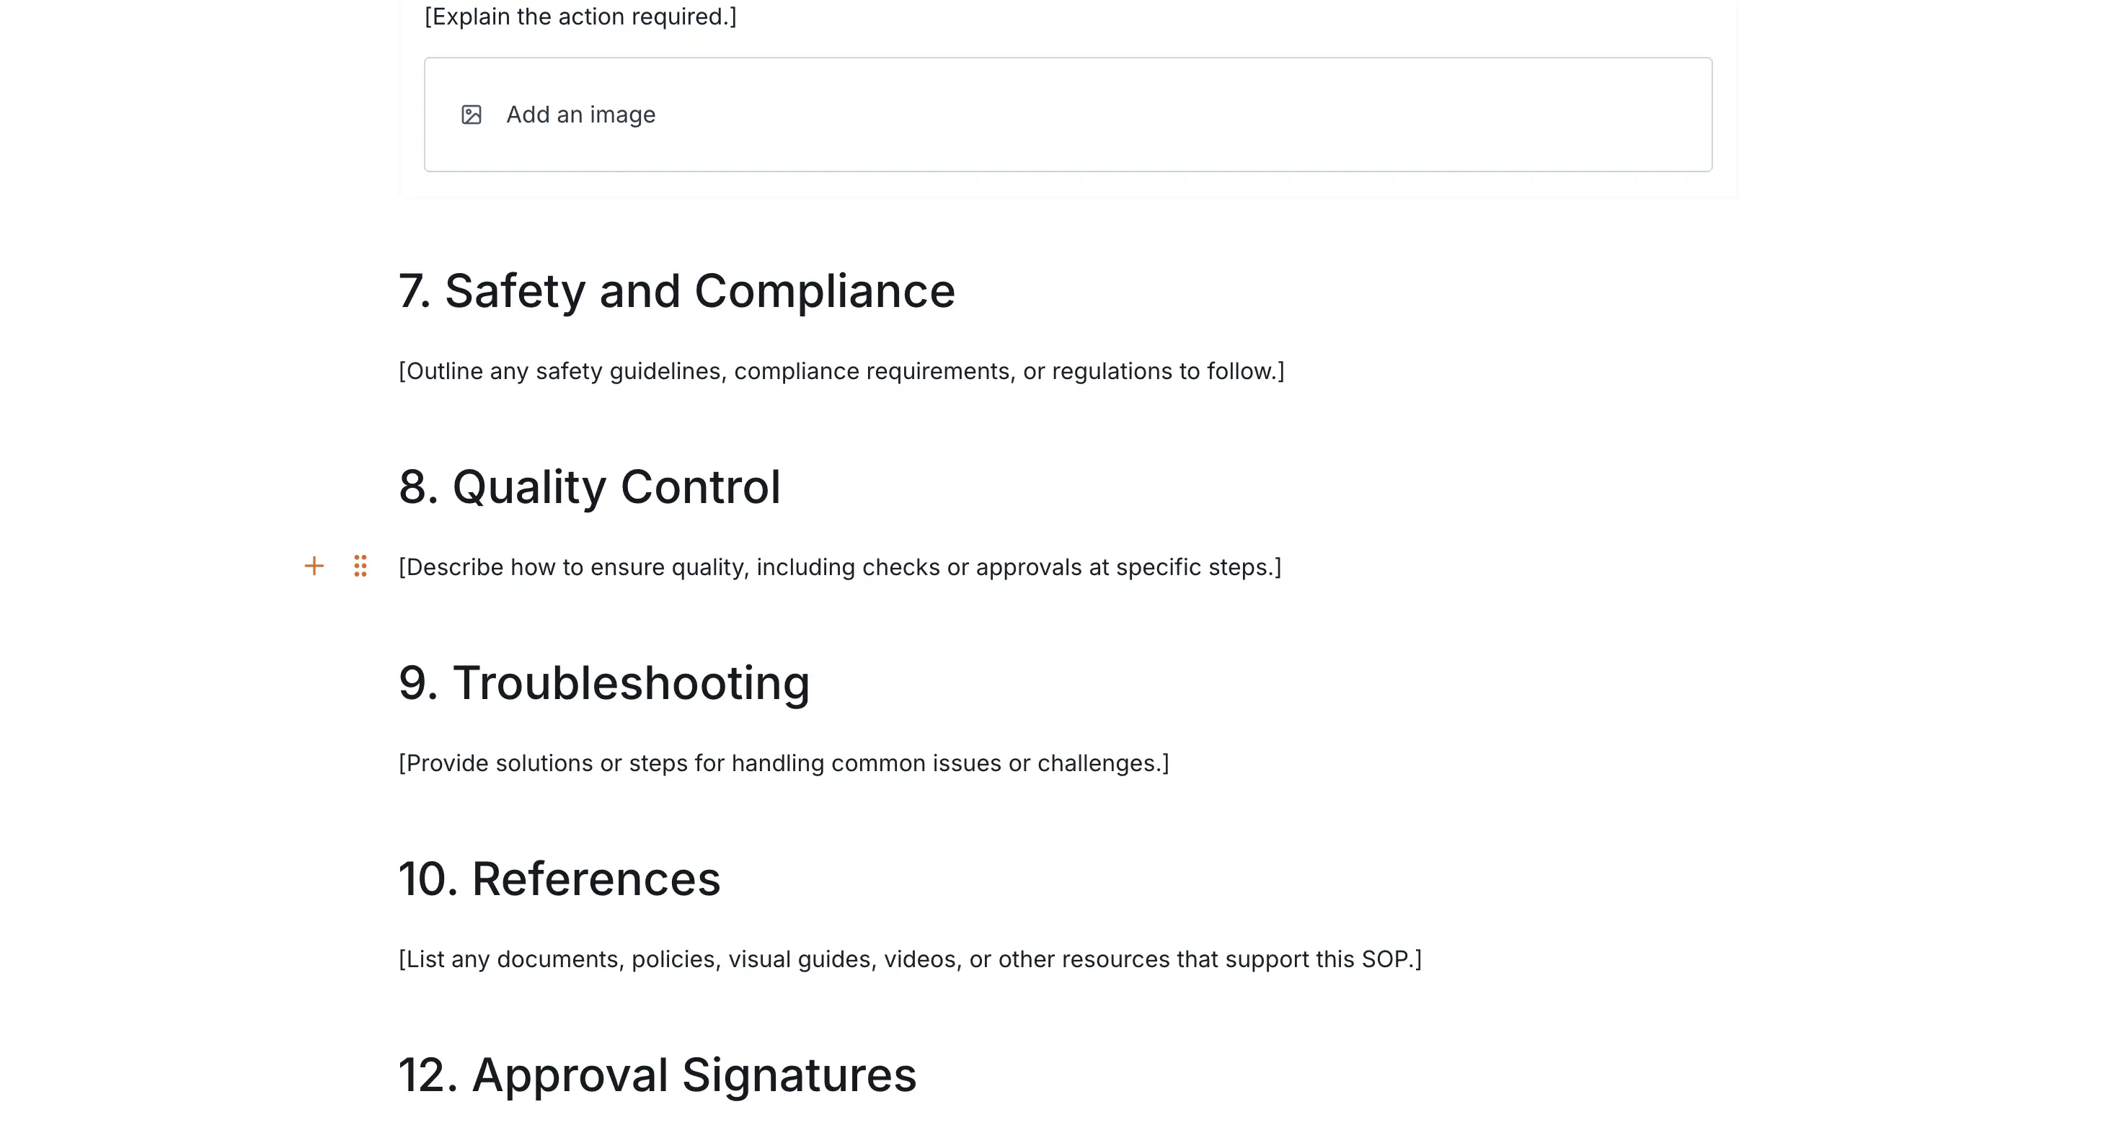
Task: Select the '10. References' heading
Action: point(559,879)
